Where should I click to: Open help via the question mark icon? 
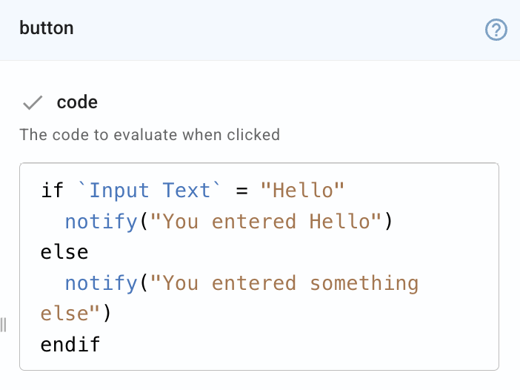(496, 30)
